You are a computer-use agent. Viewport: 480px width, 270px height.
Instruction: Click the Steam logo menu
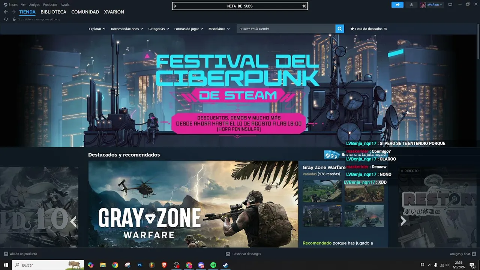[x=10, y=4]
